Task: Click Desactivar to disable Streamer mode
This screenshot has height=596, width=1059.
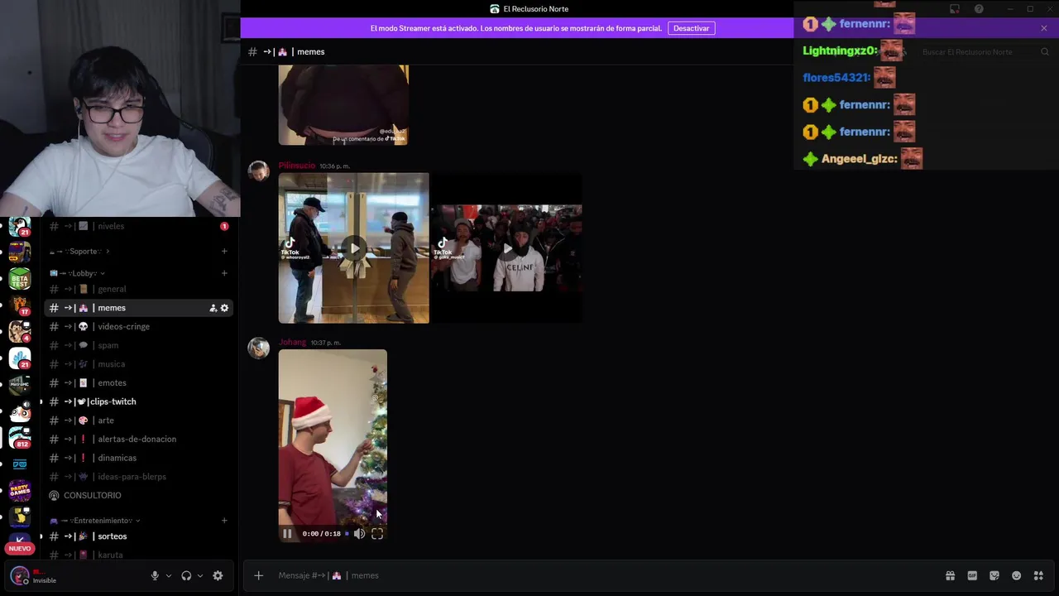Action: click(x=691, y=28)
